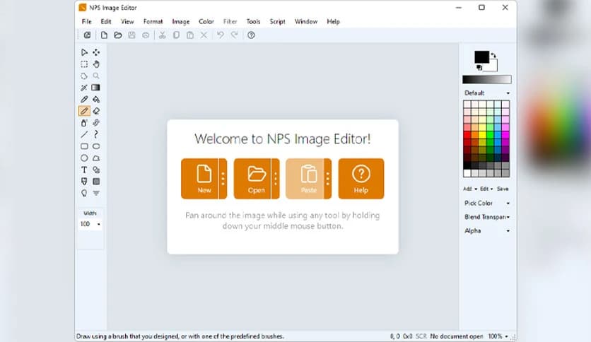Select the curved line tool
This screenshot has width=591, height=342.
96,134
